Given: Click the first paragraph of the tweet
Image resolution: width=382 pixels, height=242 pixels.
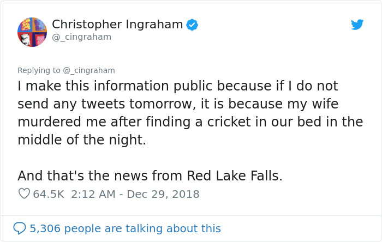Looking at the screenshot, I should tap(186, 113).
